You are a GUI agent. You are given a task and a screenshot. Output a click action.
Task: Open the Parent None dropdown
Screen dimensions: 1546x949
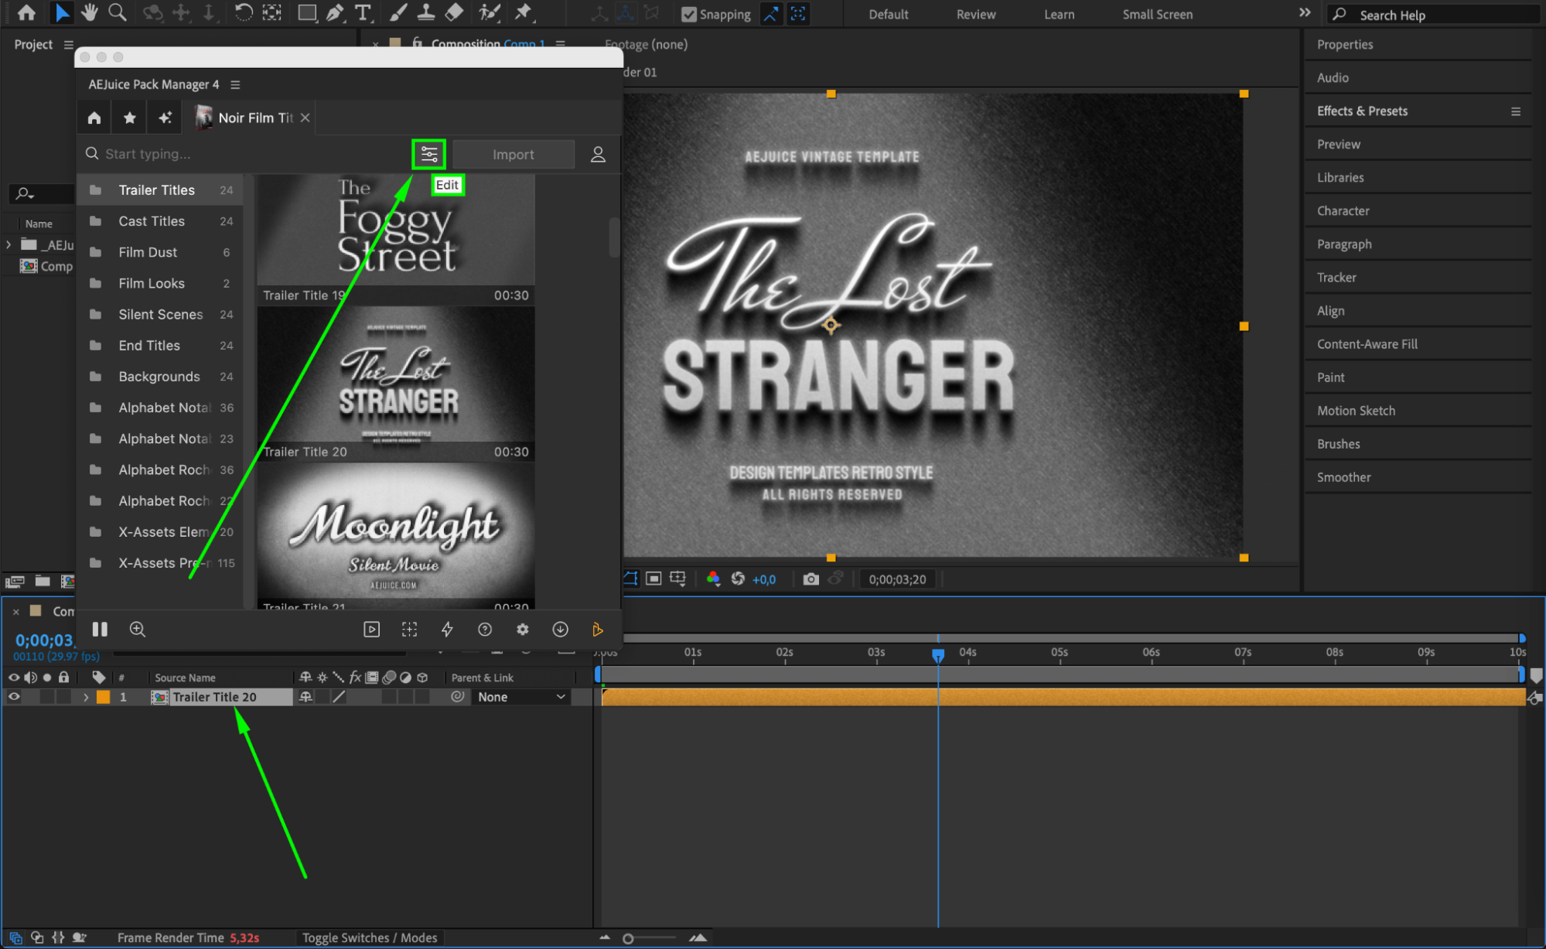(x=520, y=697)
